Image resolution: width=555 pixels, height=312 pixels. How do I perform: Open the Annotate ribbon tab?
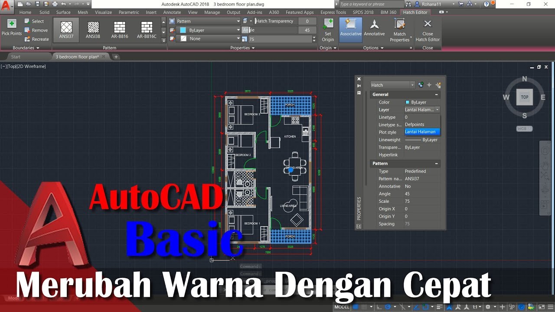(x=172, y=12)
